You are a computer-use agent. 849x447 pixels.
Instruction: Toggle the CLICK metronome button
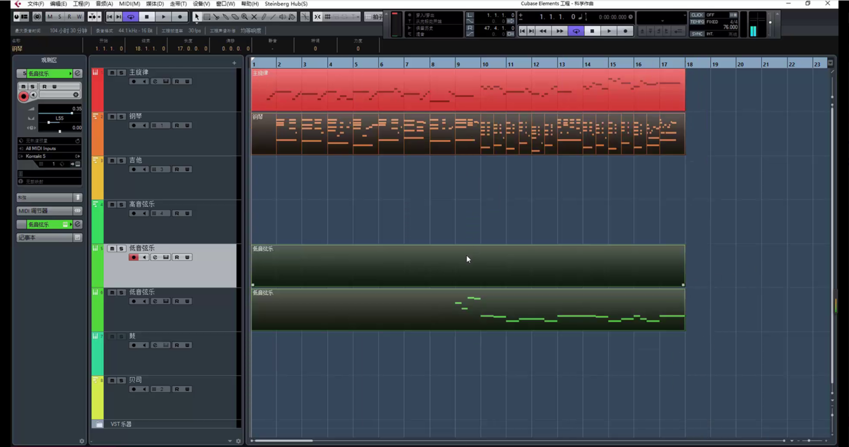(697, 15)
